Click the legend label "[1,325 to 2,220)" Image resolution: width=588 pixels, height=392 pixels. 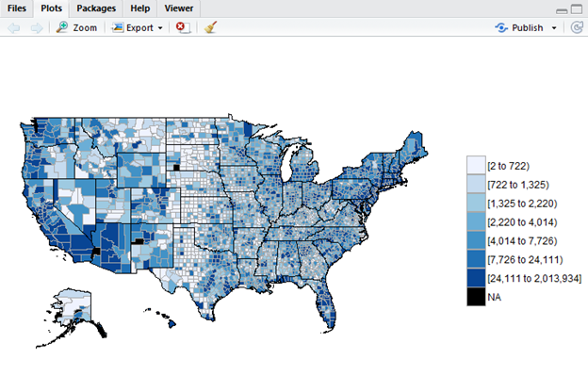pyautogui.click(x=522, y=204)
